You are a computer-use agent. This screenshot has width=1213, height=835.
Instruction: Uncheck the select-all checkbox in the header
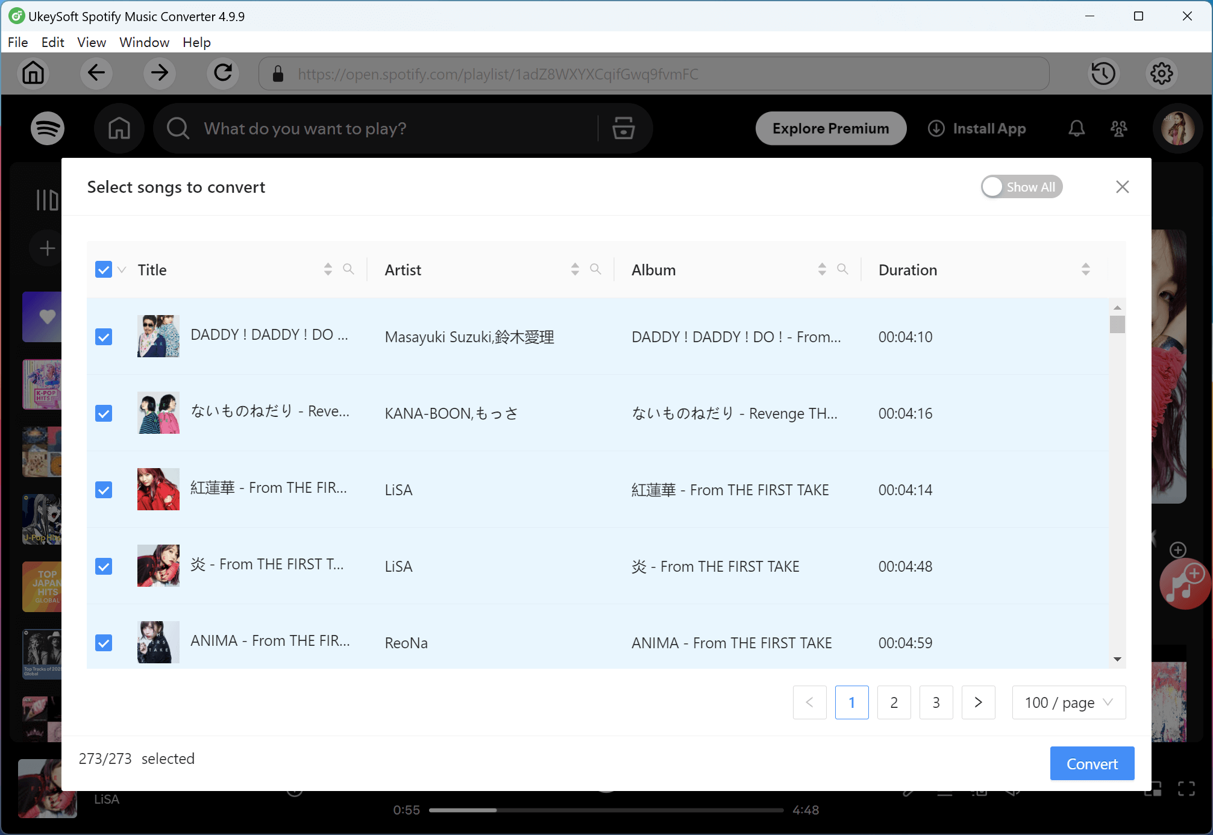click(103, 269)
